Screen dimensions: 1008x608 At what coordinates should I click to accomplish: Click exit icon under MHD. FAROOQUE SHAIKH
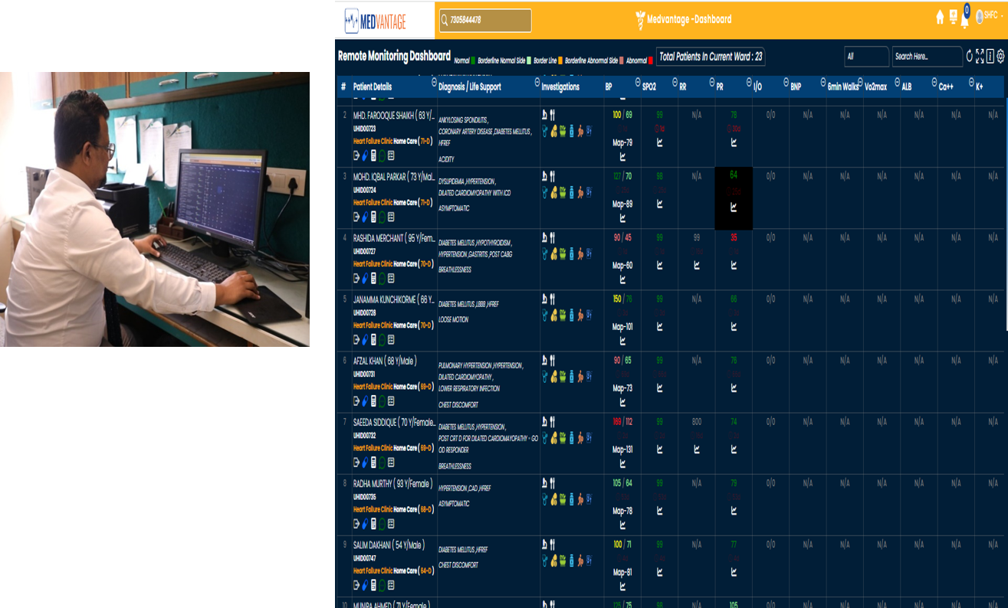tap(356, 155)
